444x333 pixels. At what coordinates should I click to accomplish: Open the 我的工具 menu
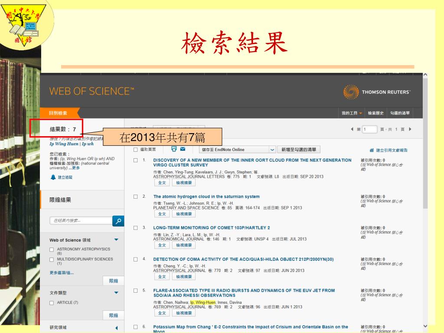[351, 113]
